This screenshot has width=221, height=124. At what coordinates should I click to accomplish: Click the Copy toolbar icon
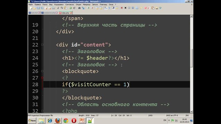pos(62,8)
